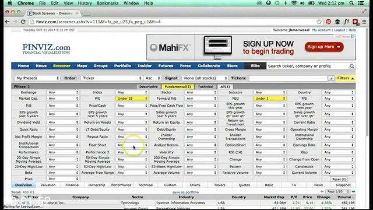This screenshot has height=210, width=373.
Task: Click the Tickers input field
Action: coord(288,78)
